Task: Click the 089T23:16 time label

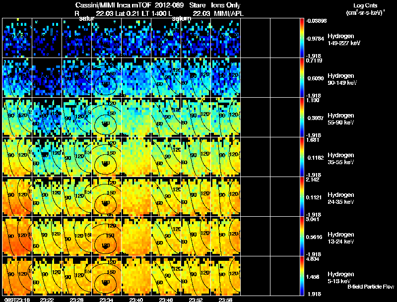Action: [17, 300]
